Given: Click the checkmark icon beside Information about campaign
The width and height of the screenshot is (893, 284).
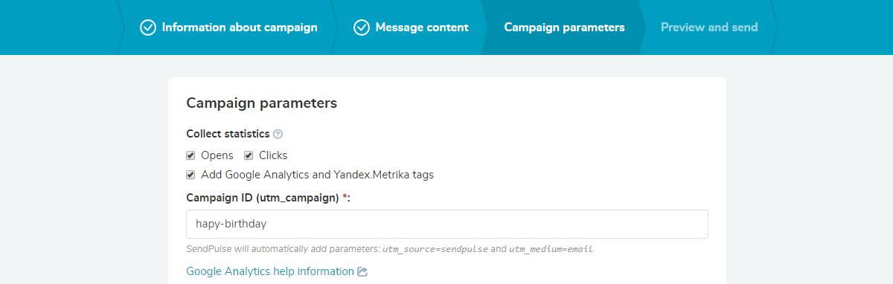Looking at the screenshot, I should click(147, 28).
